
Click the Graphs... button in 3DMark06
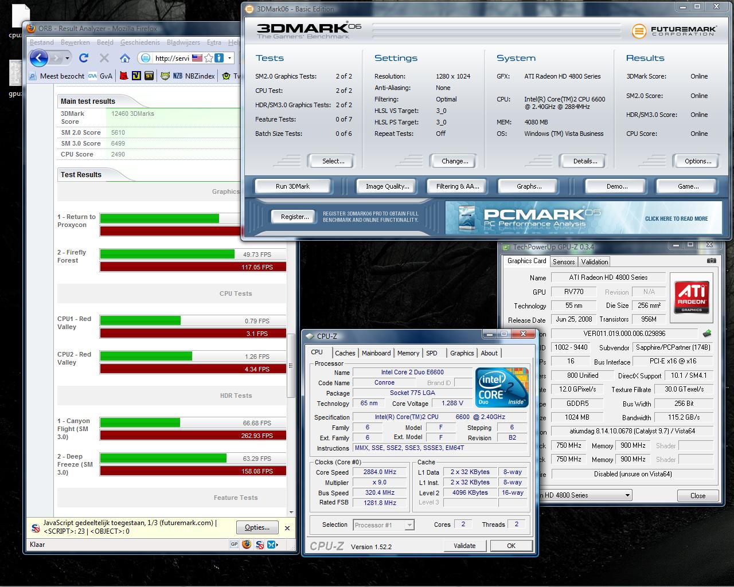pos(529,186)
